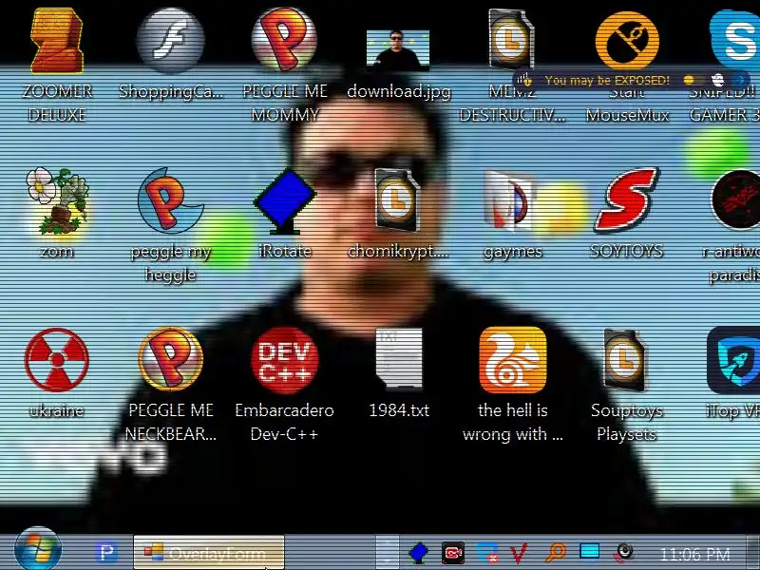The width and height of the screenshot is (760, 570).
Task: Select the download.jpg image file
Action: (398, 50)
